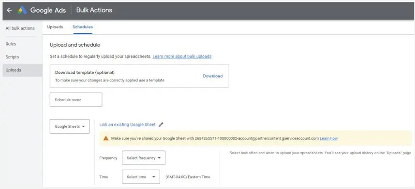Click the pencil edit icon beside Google Sheet link
Image resolution: width=415 pixels, height=189 pixels.
tap(161, 124)
